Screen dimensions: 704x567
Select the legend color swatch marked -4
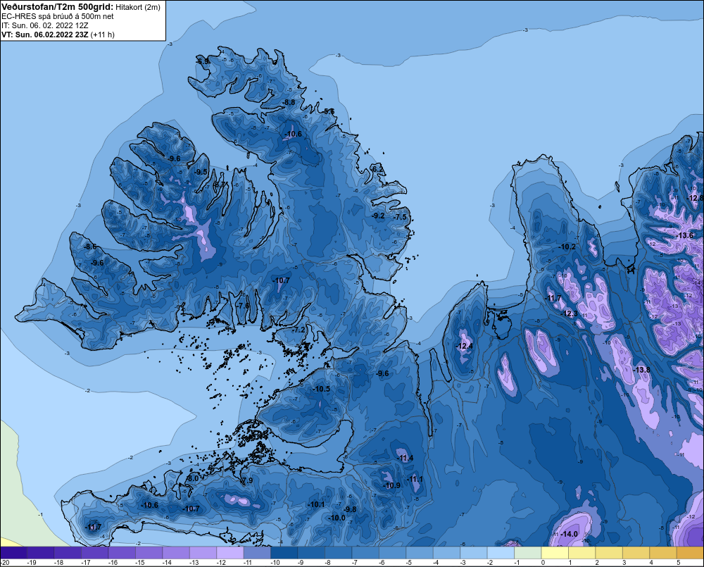click(447, 553)
